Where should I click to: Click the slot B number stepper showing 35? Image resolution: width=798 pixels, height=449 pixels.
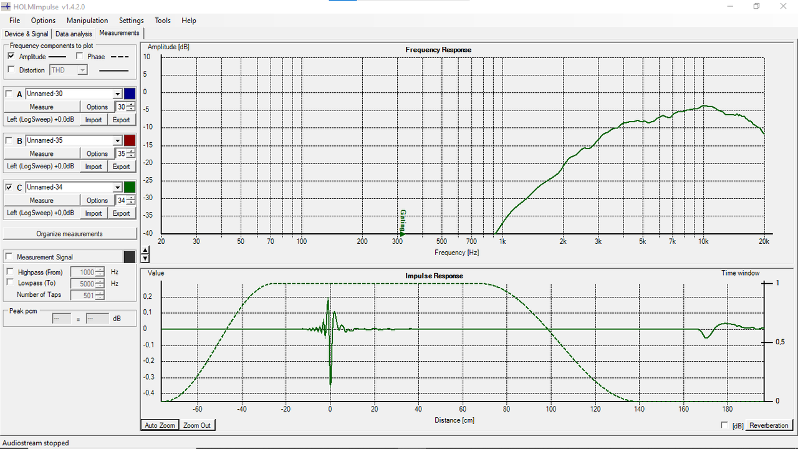coord(125,153)
